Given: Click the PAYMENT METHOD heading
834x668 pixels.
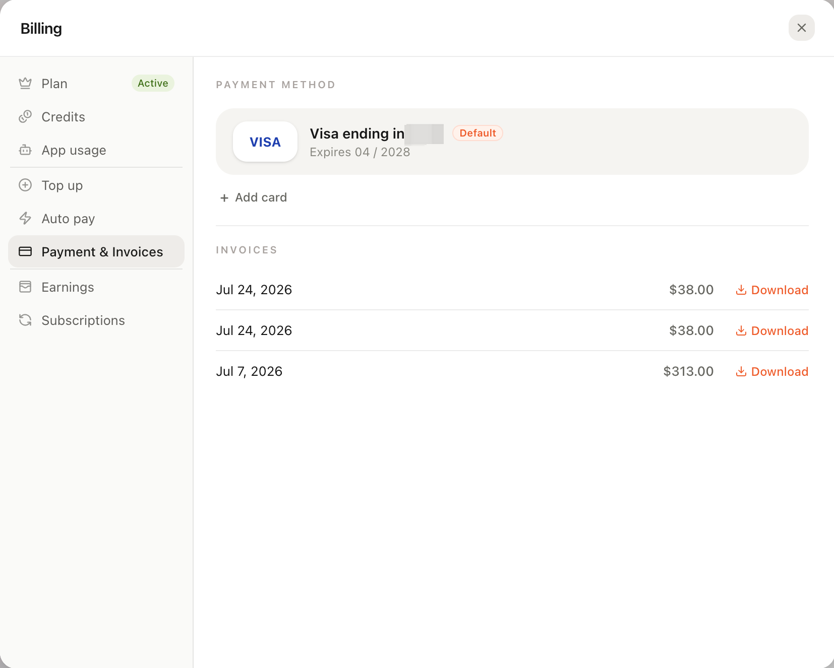Looking at the screenshot, I should click(x=276, y=85).
